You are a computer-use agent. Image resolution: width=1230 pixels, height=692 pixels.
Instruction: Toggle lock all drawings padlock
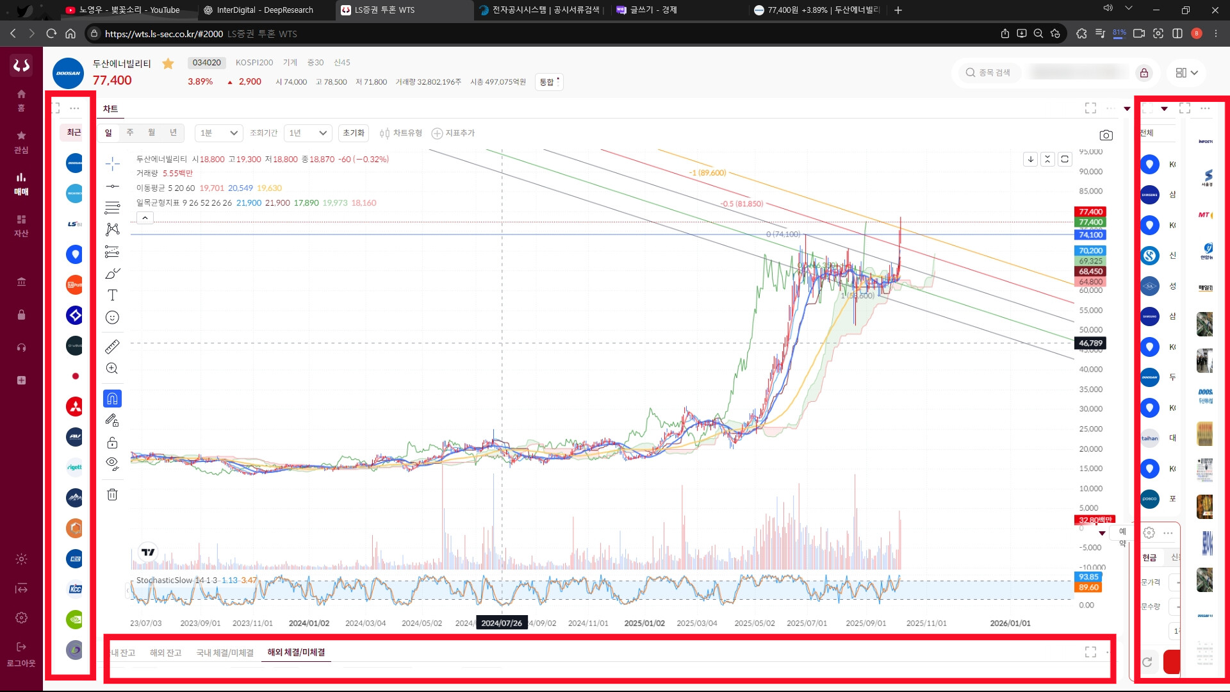[x=112, y=442]
